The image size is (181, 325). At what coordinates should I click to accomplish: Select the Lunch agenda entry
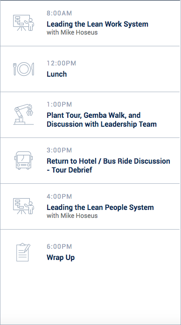coord(56,74)
